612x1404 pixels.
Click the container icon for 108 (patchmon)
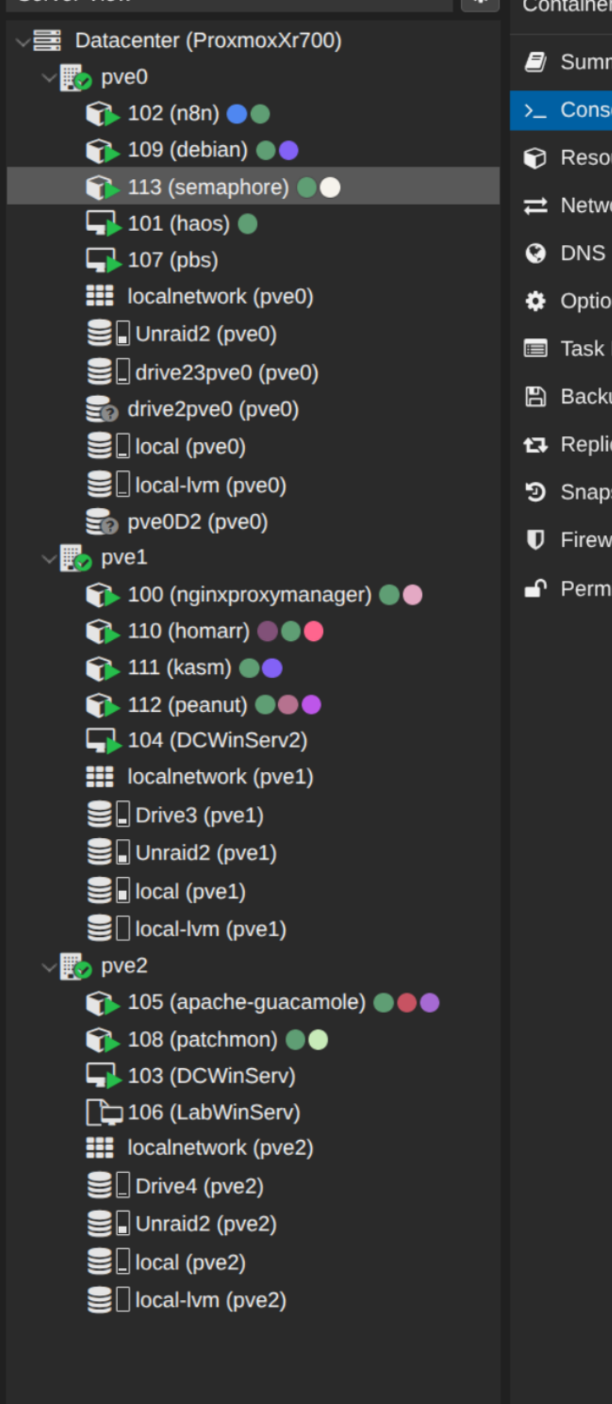click(x=102, y=1039)
